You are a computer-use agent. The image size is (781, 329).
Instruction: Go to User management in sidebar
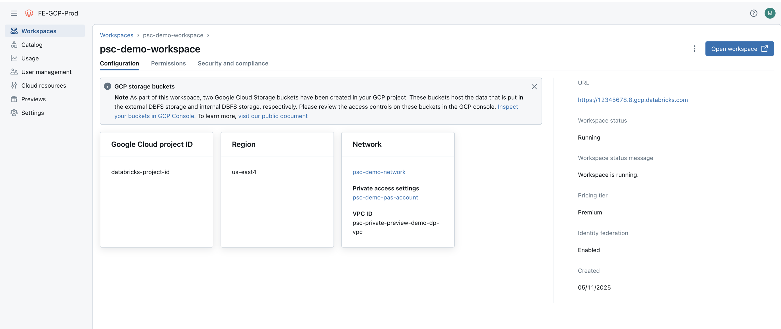point(46,72)
